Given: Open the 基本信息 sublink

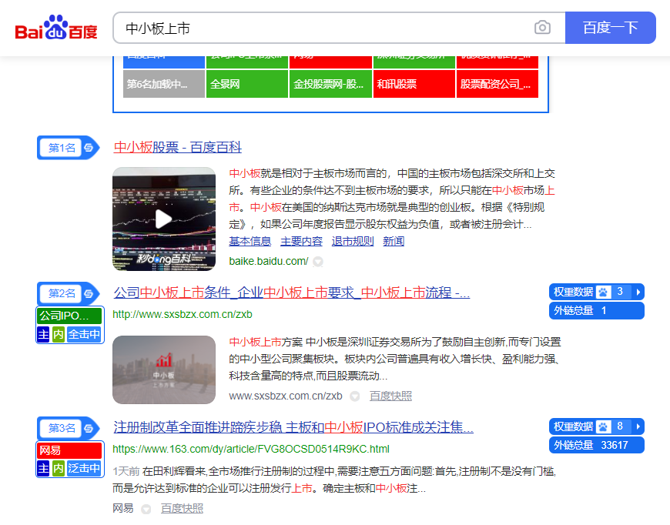Looking at the screenshot, I should point(250,242).
